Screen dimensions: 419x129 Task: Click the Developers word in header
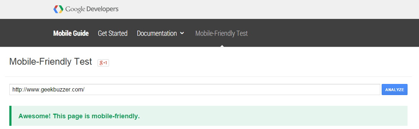coord(102,9)
